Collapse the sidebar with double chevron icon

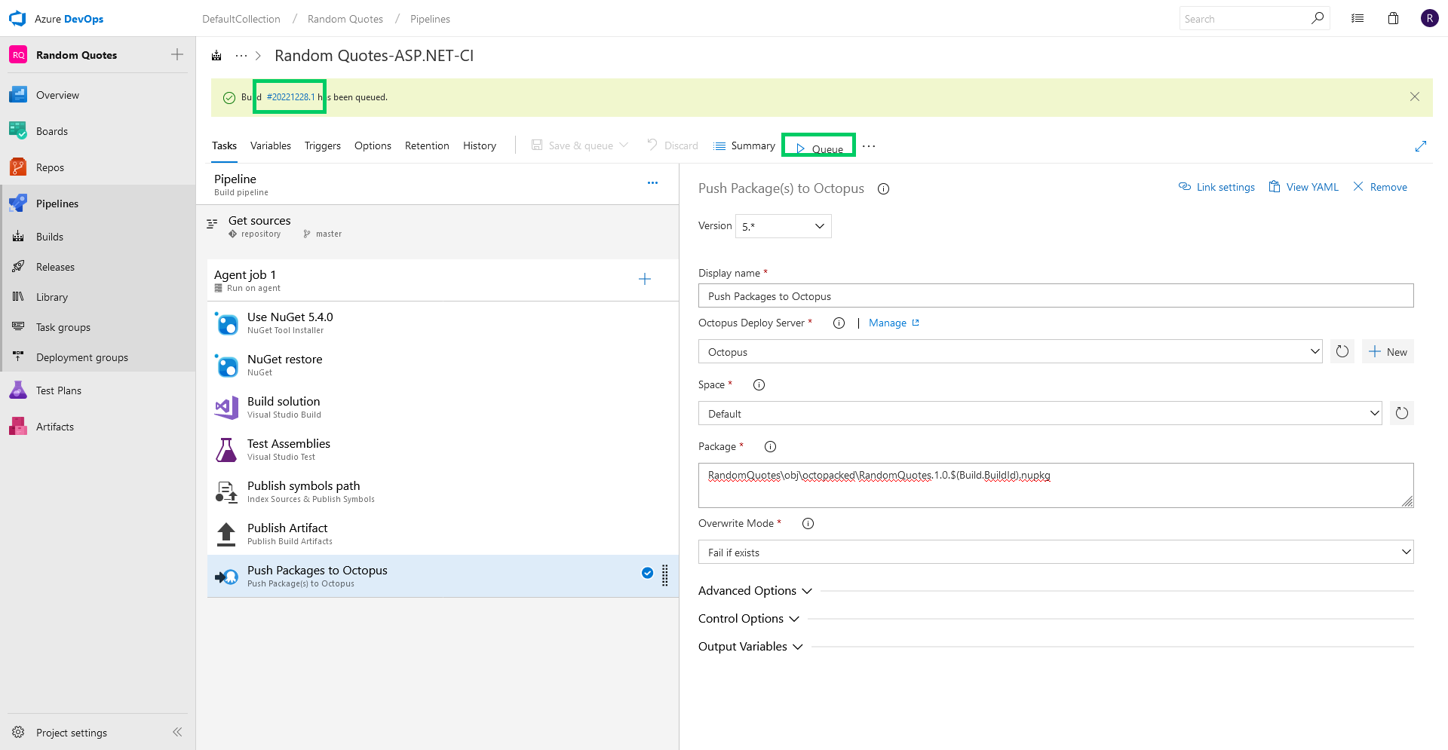tap(177, 732)
